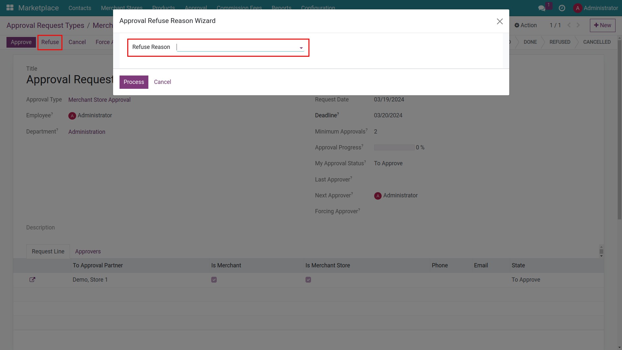Click the Deadline date 03/20/2024
The width and height of the screenshot is (622, 350).
(388, 115)
